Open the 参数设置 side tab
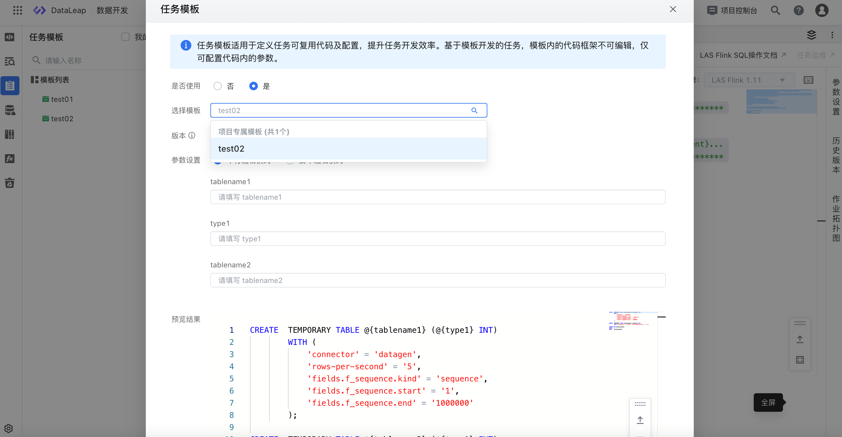The height and width of the screenshot is (437, 842). pos(836,97)
